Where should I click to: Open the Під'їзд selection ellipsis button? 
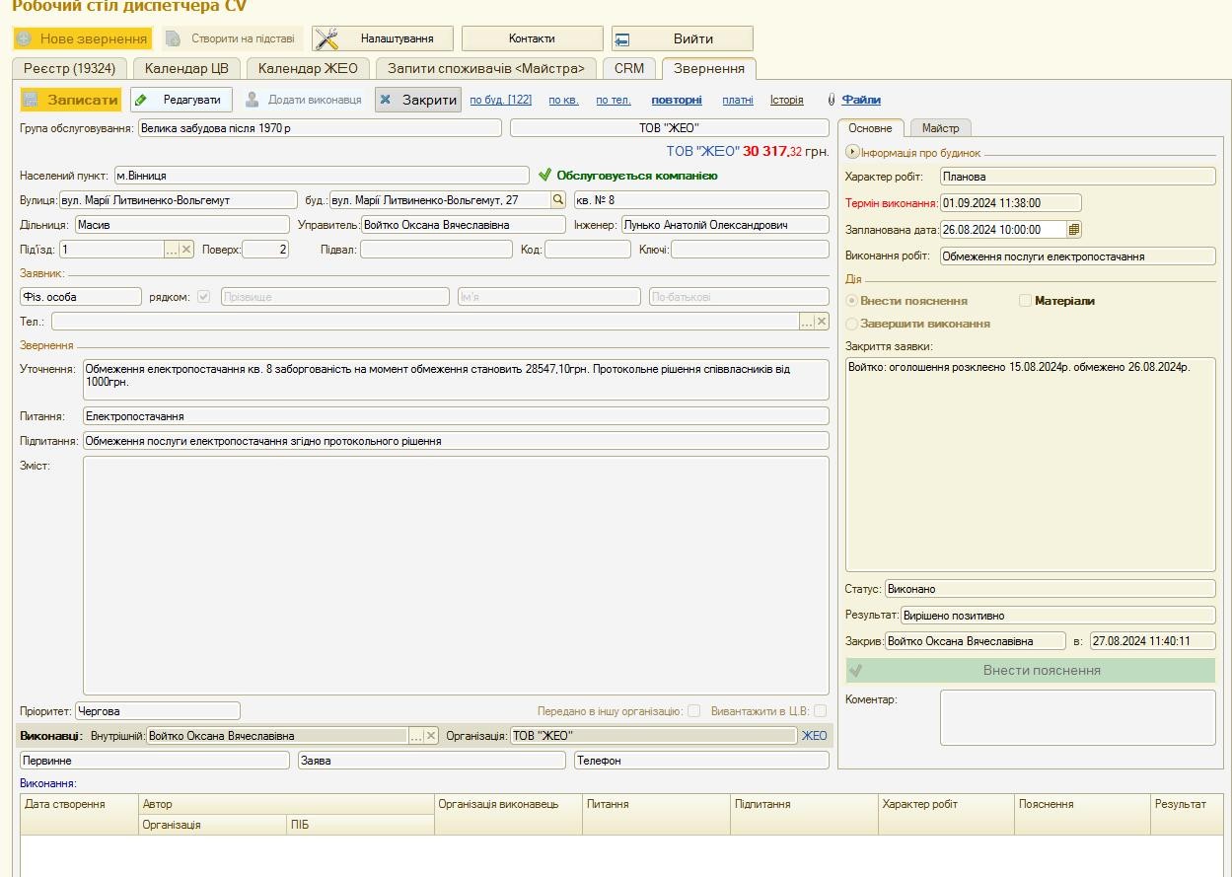pos(172,250)
